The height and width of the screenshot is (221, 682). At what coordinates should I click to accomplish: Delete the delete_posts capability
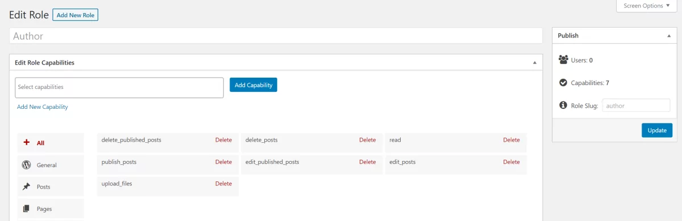(x=368, y=140)
